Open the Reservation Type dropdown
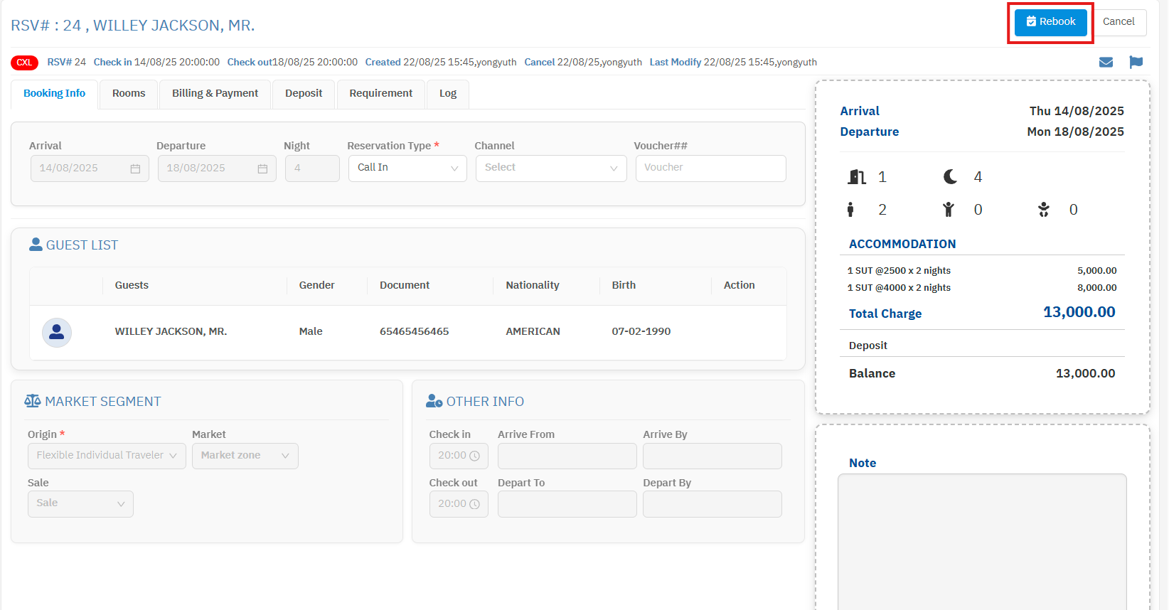 coord(407,168)
